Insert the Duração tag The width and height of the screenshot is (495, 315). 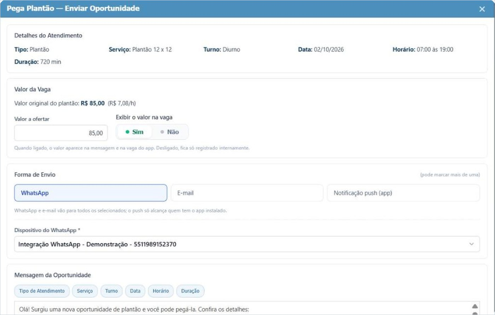coord(190,291)
